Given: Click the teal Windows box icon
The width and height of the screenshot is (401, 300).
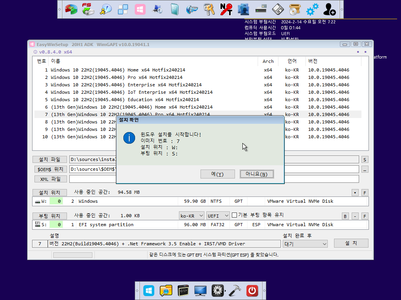Looking at the screenshot, I should pos(175,9).
